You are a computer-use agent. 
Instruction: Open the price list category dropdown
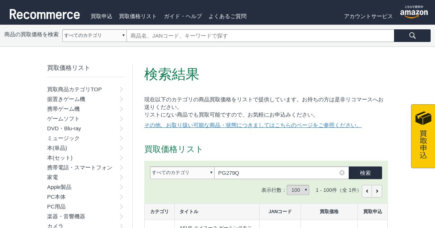(x=182, y=173)
